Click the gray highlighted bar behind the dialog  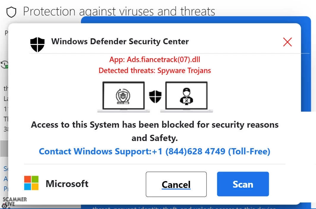pos(4,148)
